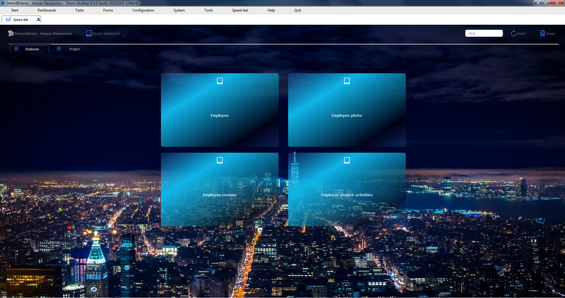Open the Employee project activities tile

[x=347, y=189]
